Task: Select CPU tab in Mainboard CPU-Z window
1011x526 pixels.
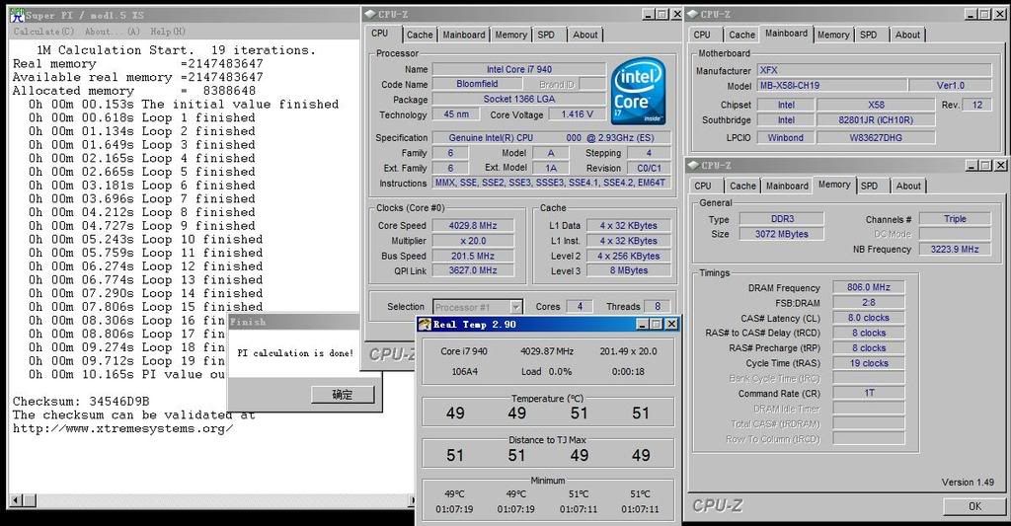Action: coord(702,35)
